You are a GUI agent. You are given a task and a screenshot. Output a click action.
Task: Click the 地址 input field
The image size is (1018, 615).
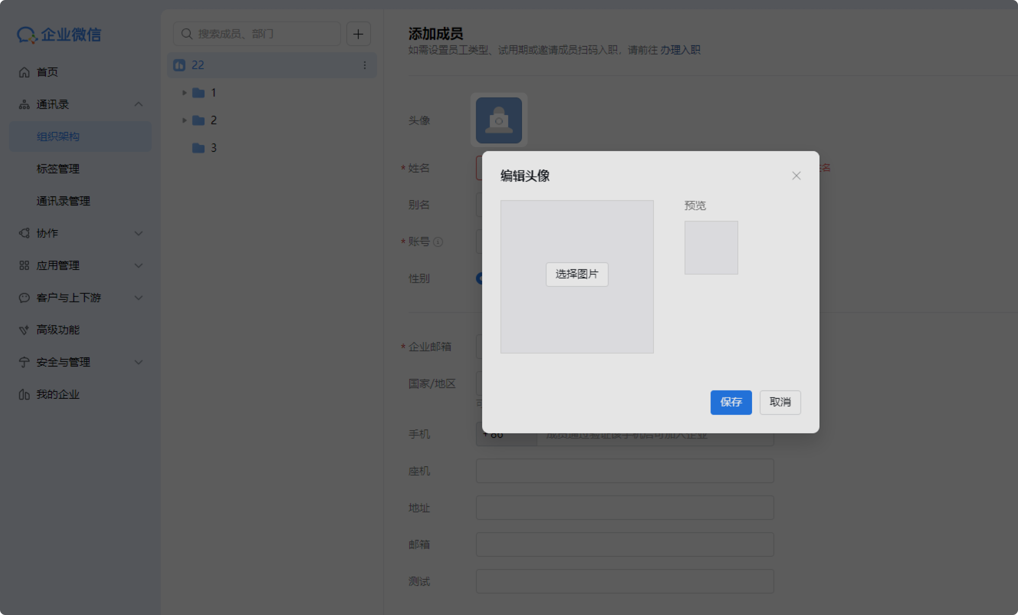click(x=625, y=508)
